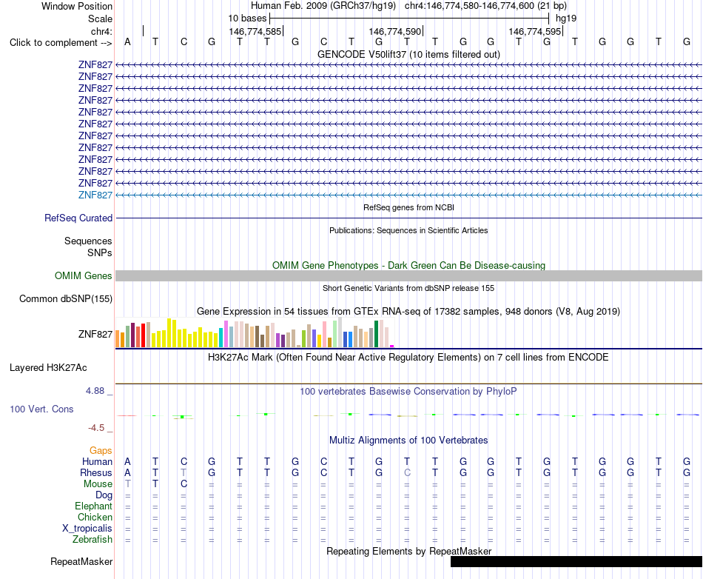Click ruler position label 146,774,585
Screen dimensions: 703x579
[x=255, y=31]
